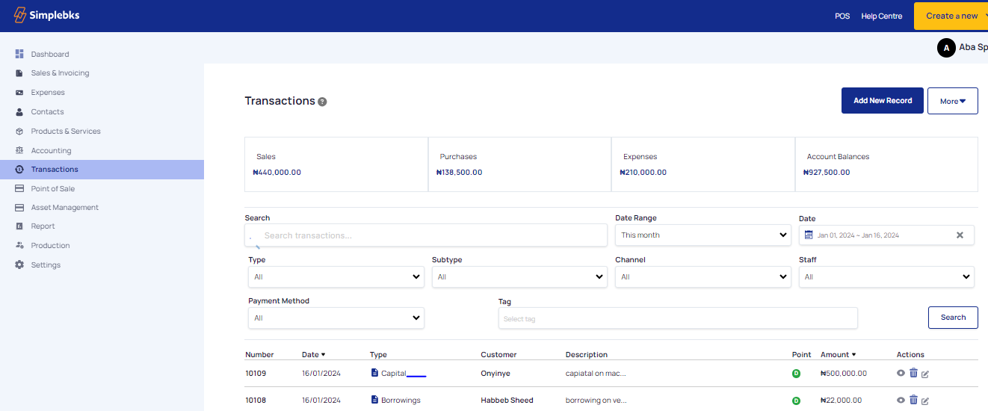
Task: Open Sales & Invoicing in sidebar
Action: click(x=60, y=73)
